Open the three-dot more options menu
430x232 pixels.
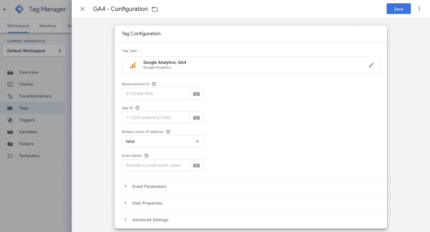pyautogui.click(x=419, y=9)
